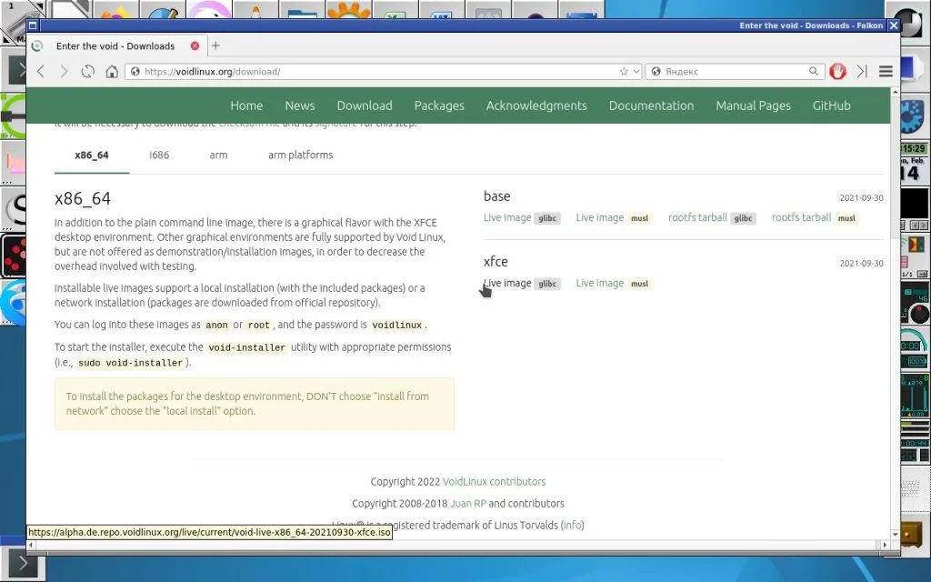
Task: Click the site info icon in the address bar
Action: [134, 70]
